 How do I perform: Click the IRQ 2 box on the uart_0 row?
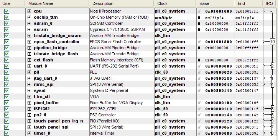[x=273, y=66]
